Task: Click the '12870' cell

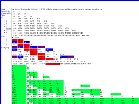Action: tap(66, 99)
